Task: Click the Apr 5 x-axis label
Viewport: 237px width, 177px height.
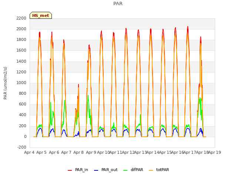Action: pyautogui.click(x=41, y=152)
